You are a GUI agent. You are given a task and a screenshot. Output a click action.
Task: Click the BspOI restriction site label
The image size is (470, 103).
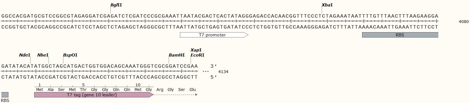[x=70, y=55]
